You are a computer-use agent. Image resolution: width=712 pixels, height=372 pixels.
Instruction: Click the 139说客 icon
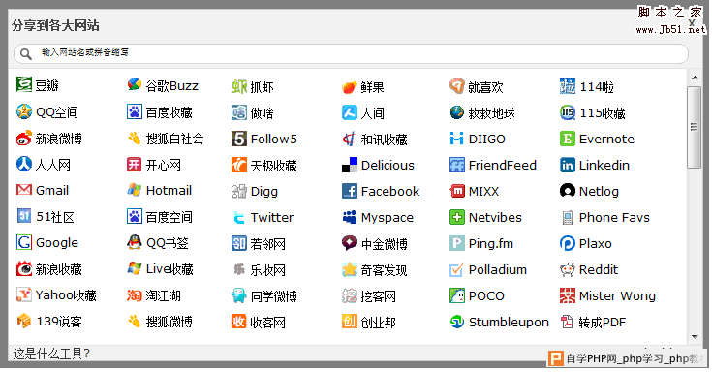pyautogui.click(x=24, y=321)
